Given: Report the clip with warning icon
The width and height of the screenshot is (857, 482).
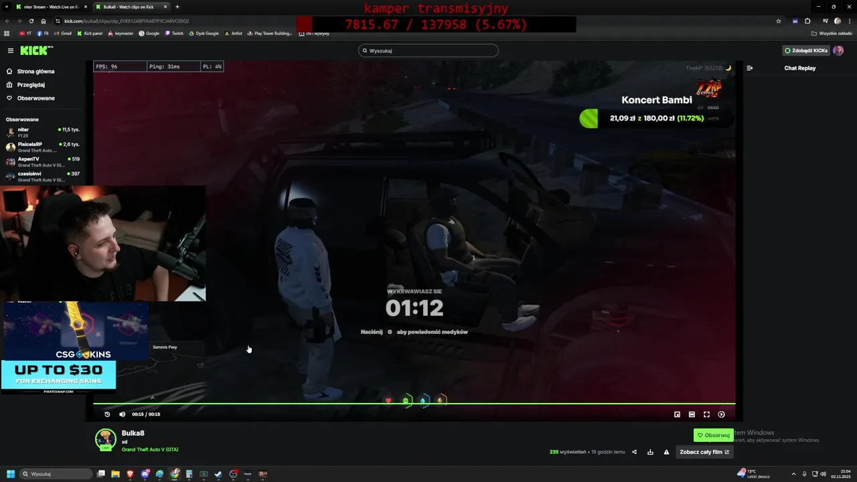Looking at the screenshot, I should pos(666,452).
